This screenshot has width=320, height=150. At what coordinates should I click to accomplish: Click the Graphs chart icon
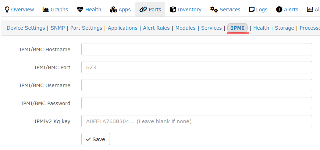coord(46,10)
